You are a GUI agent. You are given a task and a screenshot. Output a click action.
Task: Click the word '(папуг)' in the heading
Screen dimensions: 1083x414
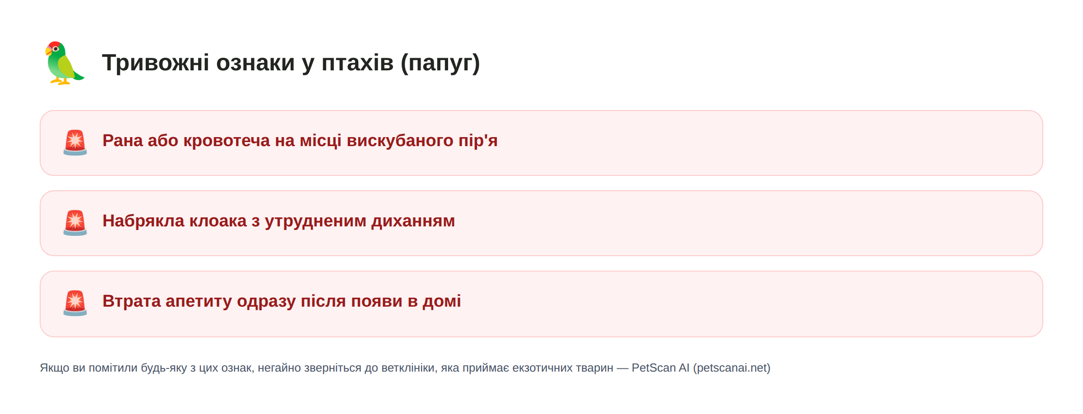pyautogui.click(x=440, y=63)
